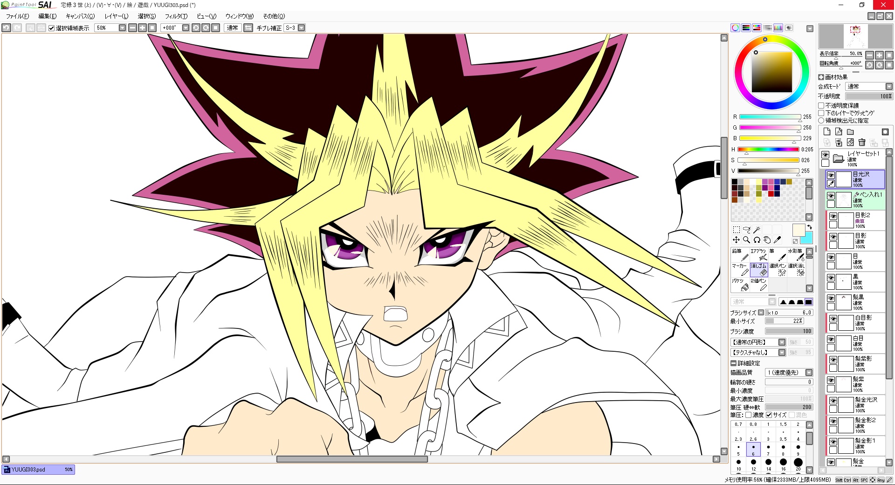The width and height of the screenshot is (895, 485).
Task: Enable 不透明度保護 checkbox
Action: coord(821,106)
